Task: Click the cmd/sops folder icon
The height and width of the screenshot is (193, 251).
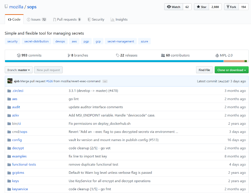Action: click(x=9, y=132)
